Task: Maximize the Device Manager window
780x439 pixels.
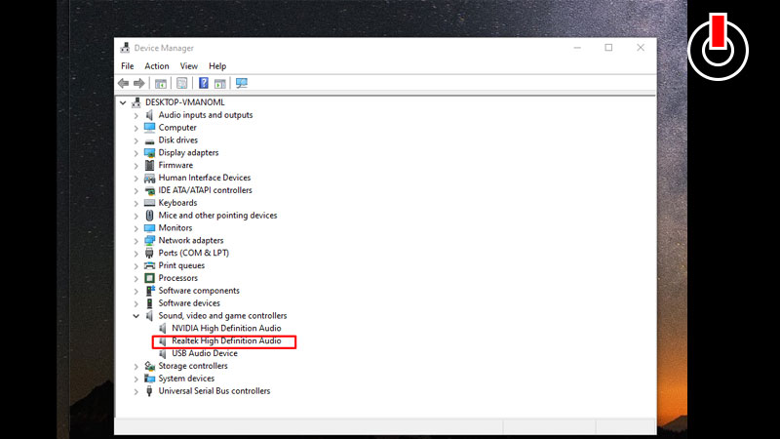Action: coord(608,48)
